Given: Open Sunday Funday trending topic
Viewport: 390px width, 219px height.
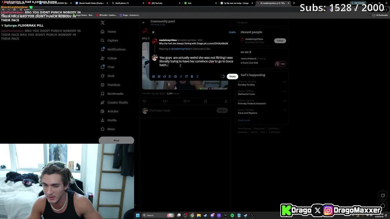Looking at the screenshot, I should coord(246,85).
